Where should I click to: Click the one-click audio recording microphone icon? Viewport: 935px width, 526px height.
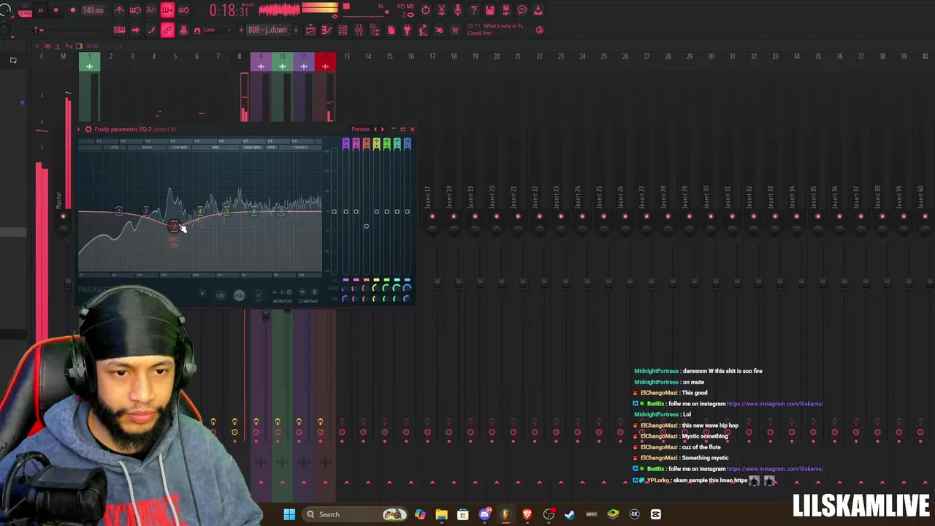point(457,10)
